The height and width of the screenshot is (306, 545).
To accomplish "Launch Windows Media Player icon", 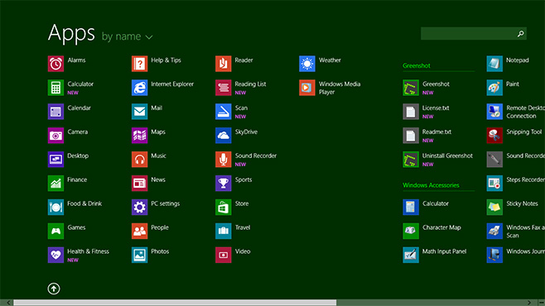I will (x=307, y=88).
